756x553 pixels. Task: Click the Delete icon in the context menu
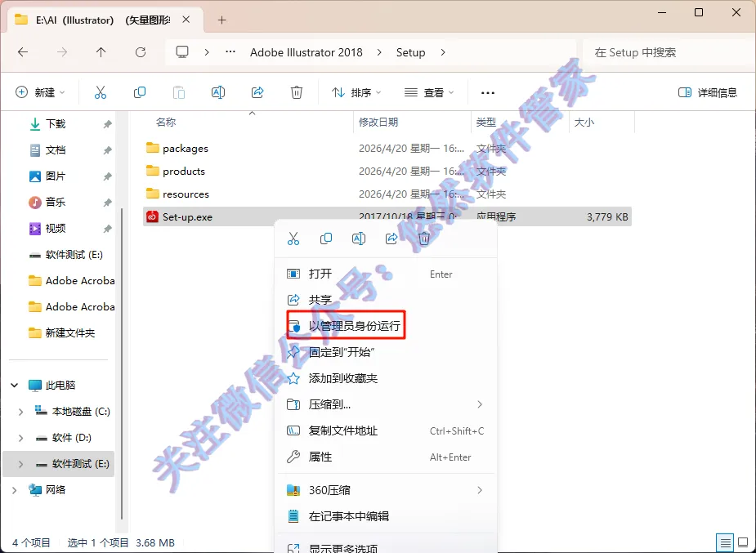tap(424, 239)
